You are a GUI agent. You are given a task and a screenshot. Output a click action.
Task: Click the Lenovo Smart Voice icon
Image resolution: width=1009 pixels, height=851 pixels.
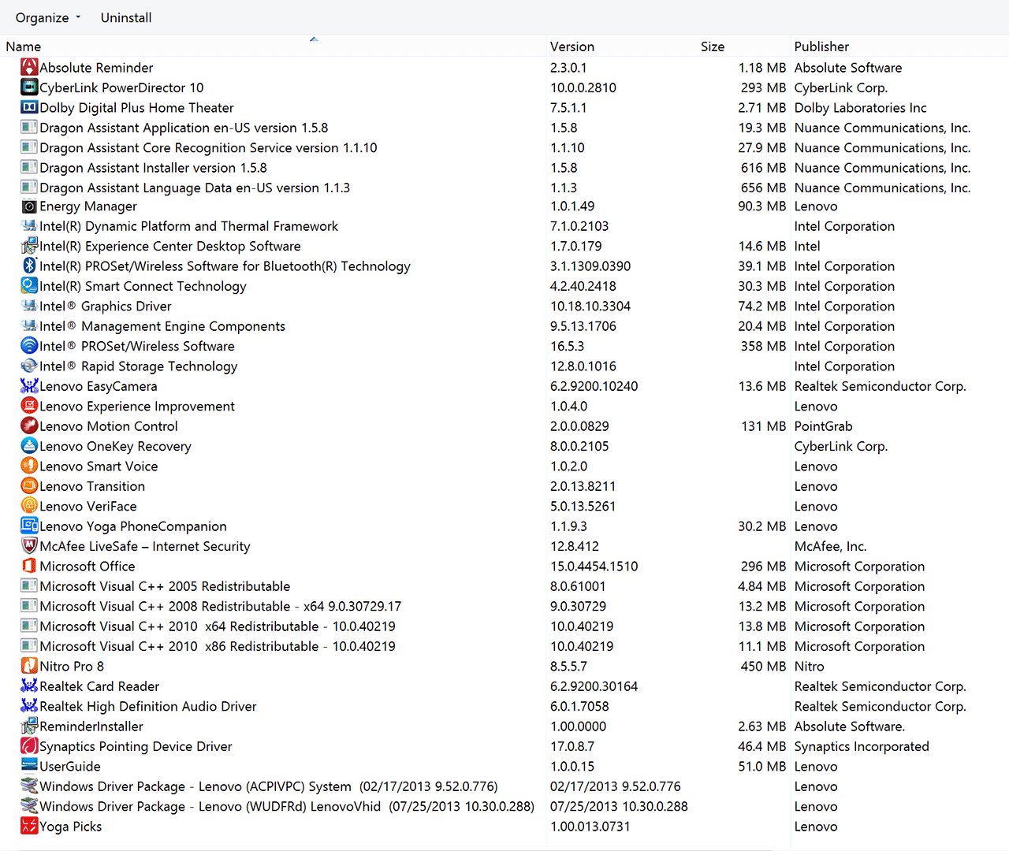(x=29, y=466)
